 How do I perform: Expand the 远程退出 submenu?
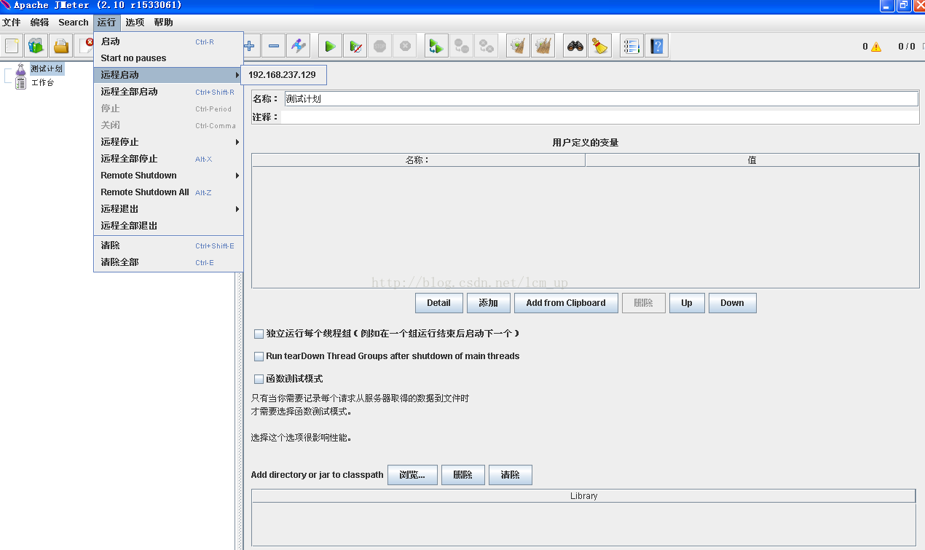[x=169, y=209]
